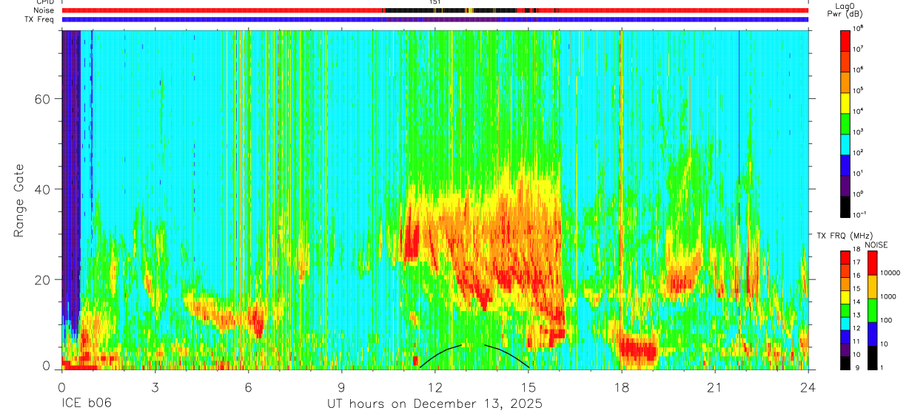Screen dimensions: 909x419
Task: Select the black band of the NOISE color bar
Action: (872, 356)
